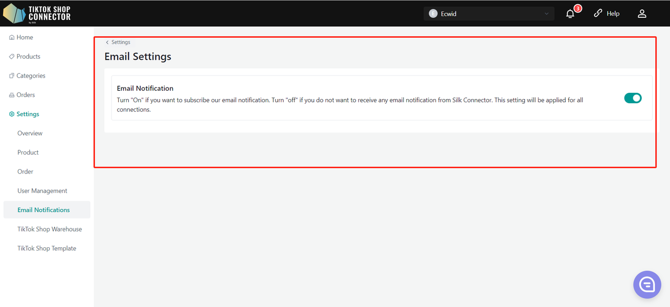Click the back chevron beside Settings breadcrumb
The image size is (670, 307).
107,42
